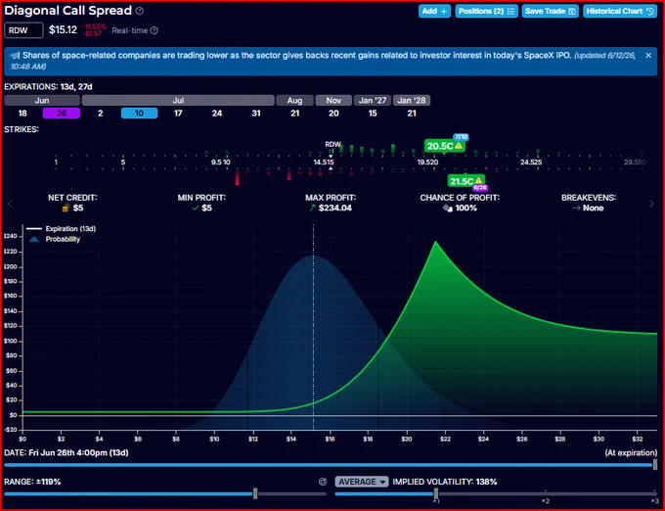Image resolution: width=665 pixels, height=511 pixels.
Task: Open the AVERAGE volatility dropdown
Action: pyautogui.click(x=362, y=482)
